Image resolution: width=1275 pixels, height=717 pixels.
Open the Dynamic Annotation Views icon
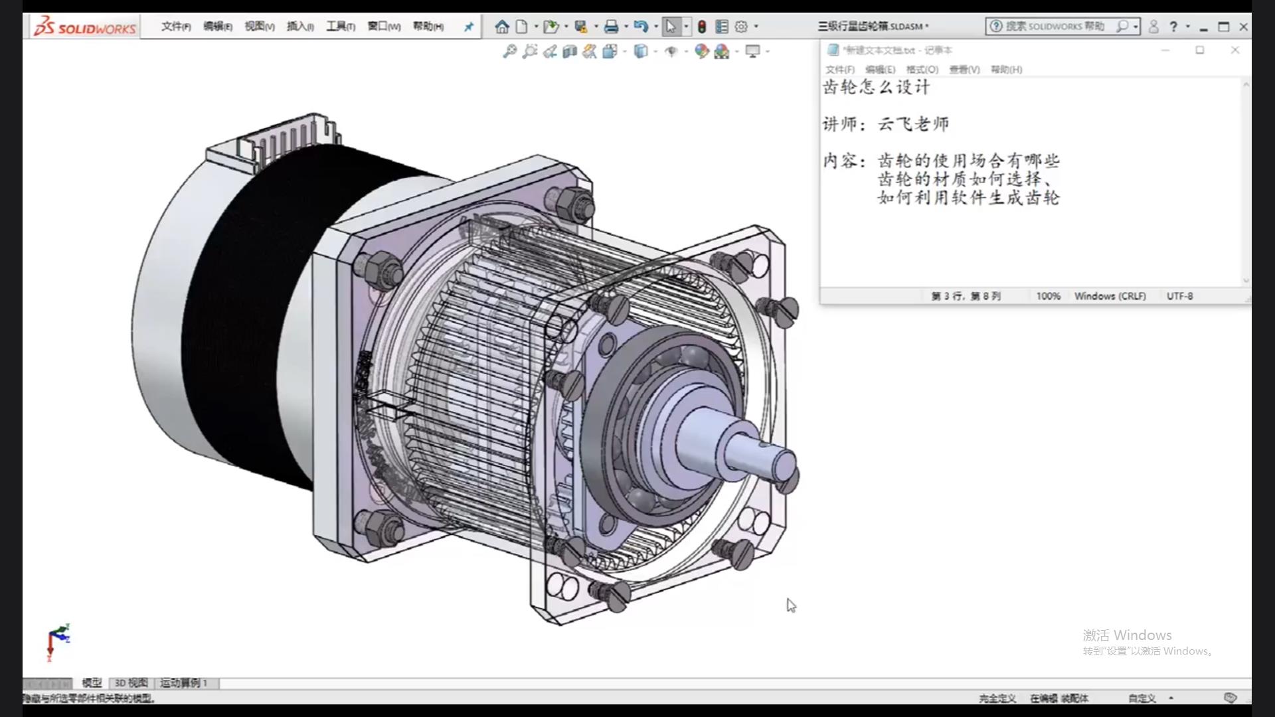pyautogui.click(x=590, y=51)
